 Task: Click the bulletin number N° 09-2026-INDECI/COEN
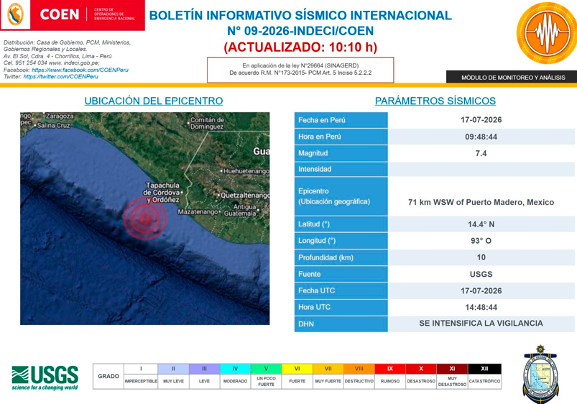(x=300, y=31)
